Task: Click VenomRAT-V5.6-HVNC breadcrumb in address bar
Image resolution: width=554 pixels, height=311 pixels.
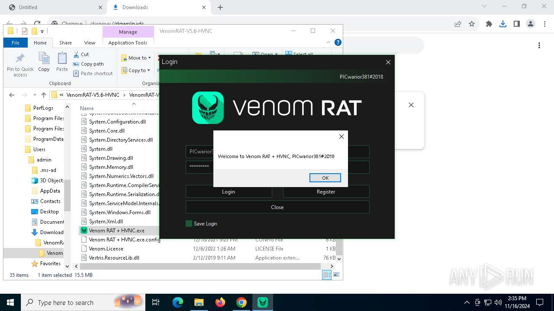Action: coord(93,95)
